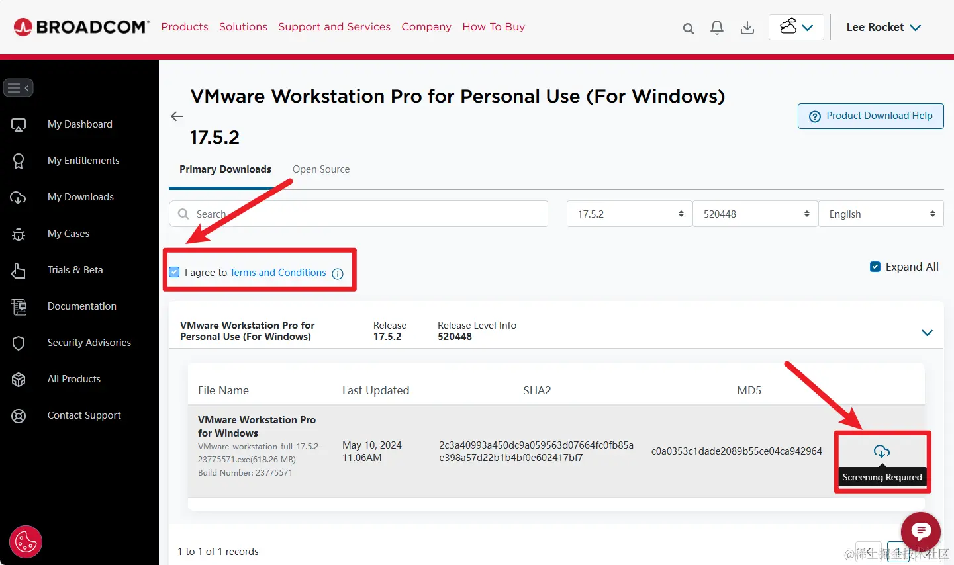The height and width of the screenshot is (565, 954).
Task: Download VMware Workstation Pro file via cloud icon
Action: click(x=882, y=451)
